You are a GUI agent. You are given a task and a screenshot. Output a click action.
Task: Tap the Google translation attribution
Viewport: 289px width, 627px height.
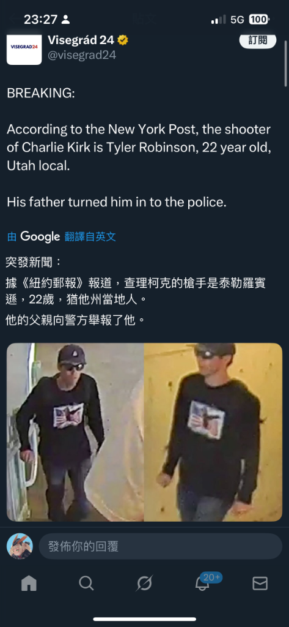40,237
